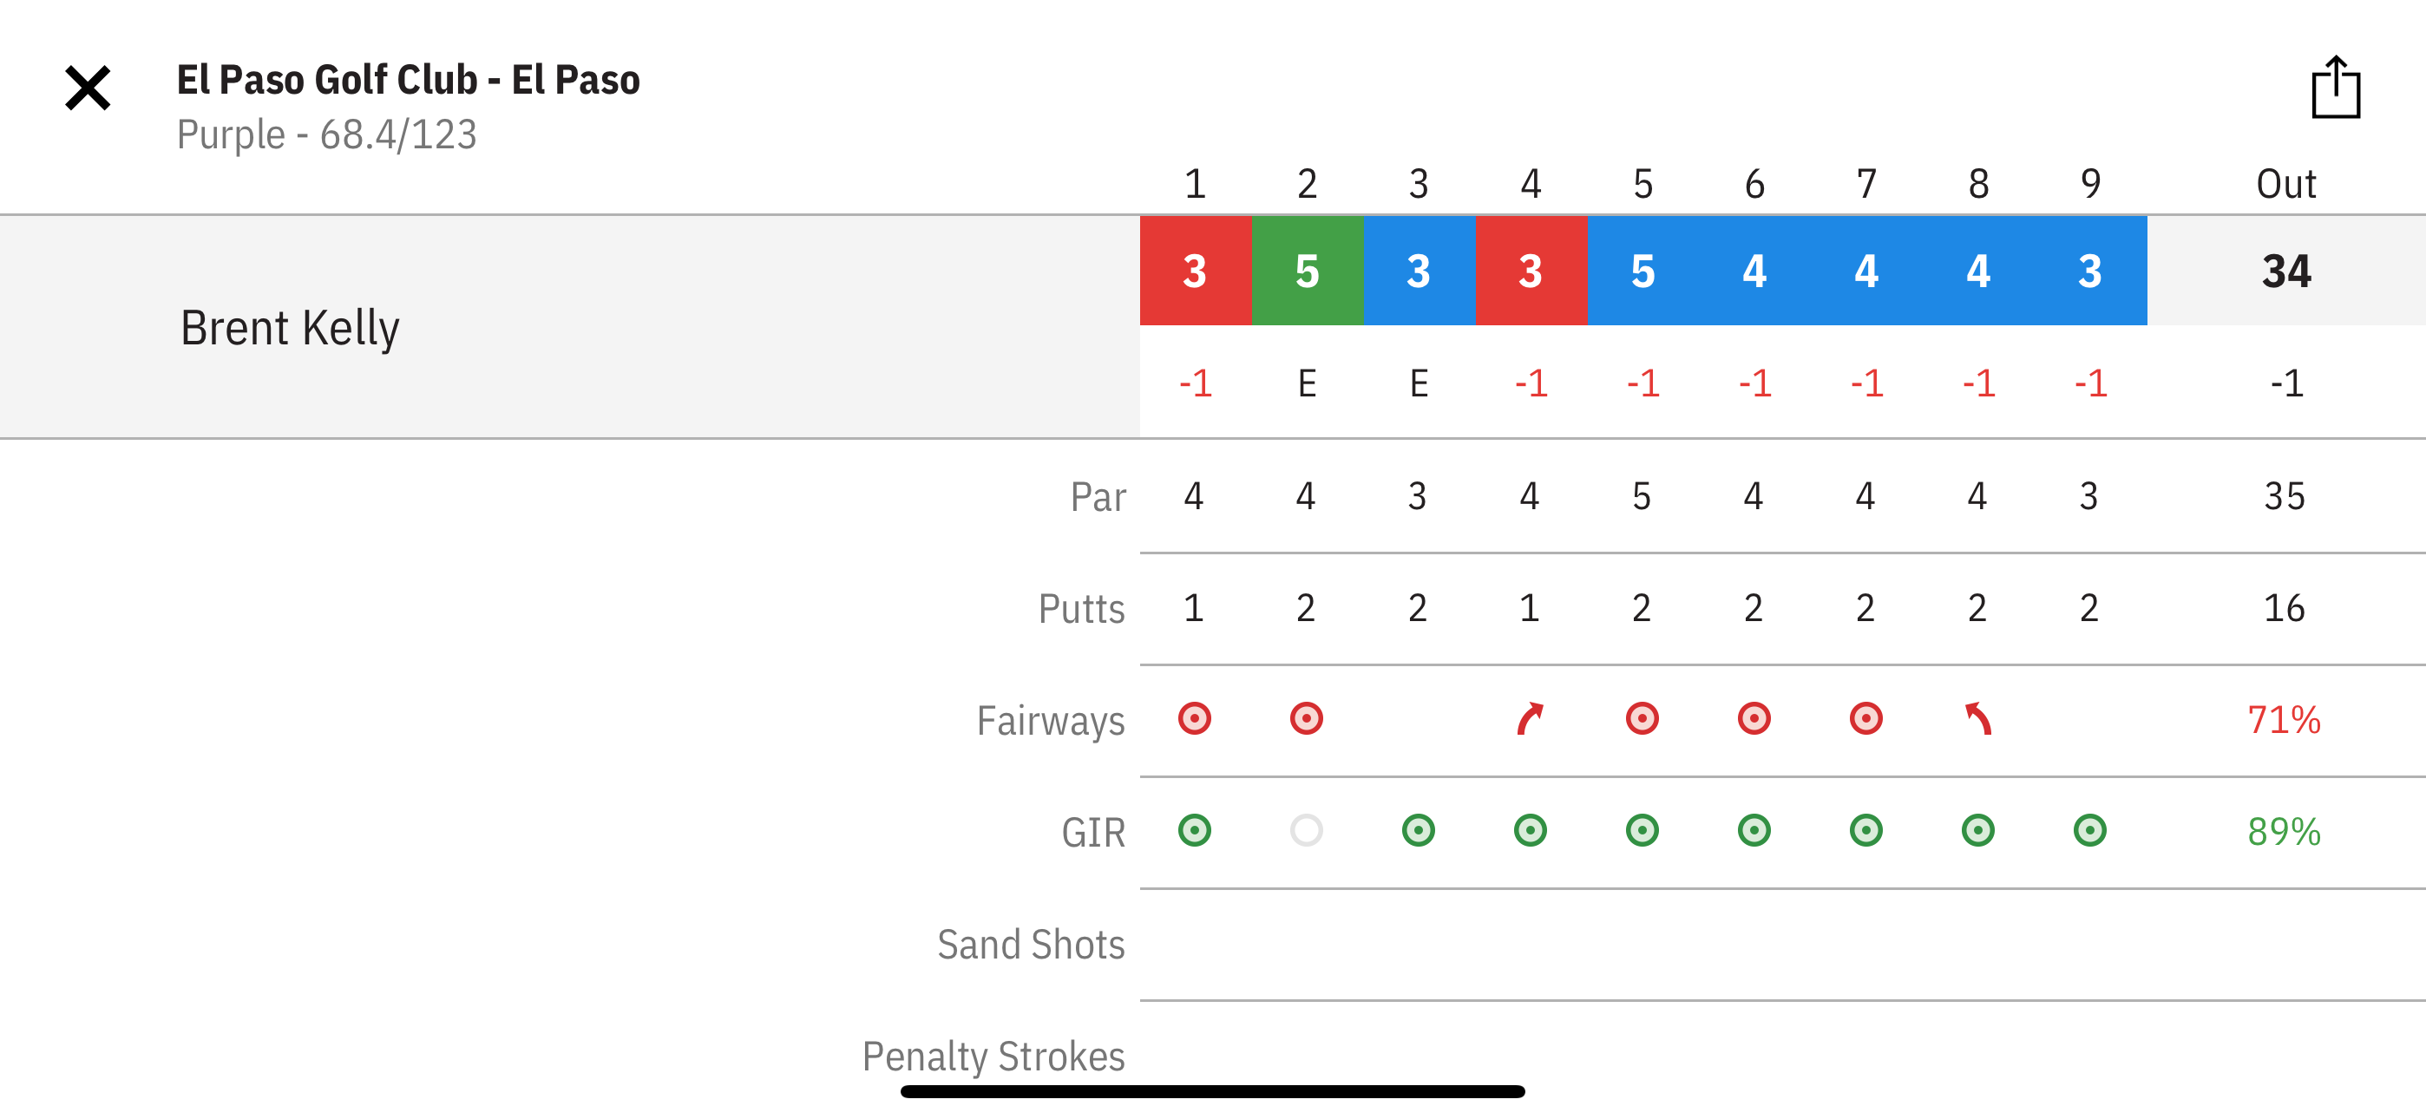This screenshot has height=1119, width=2426.
Task: Select the Brent Kelly player row
Action: click(290, 328)
